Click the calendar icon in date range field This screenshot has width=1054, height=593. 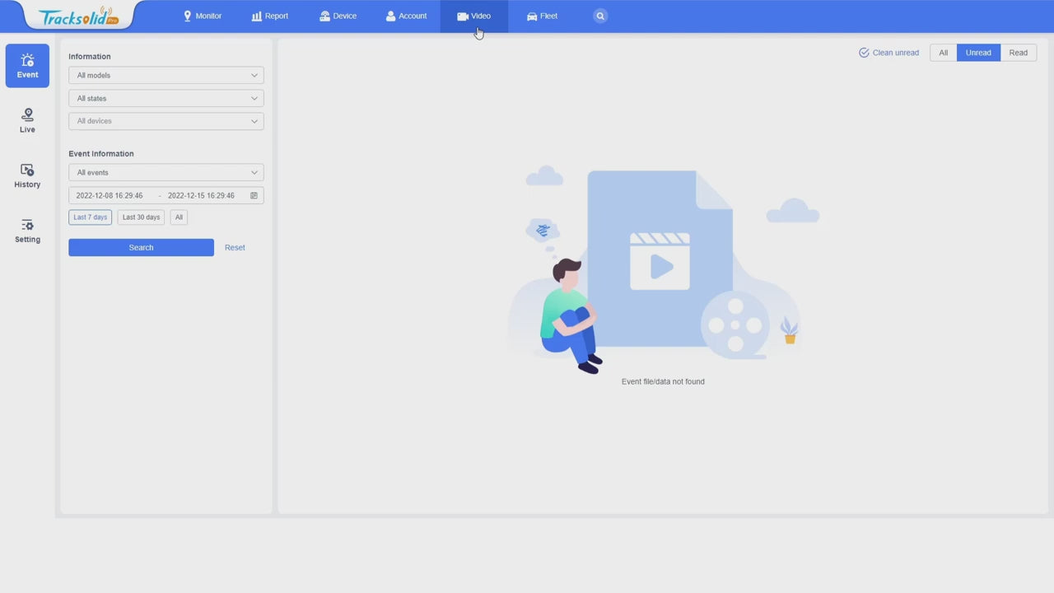pyautogui.click(x=254, y=196)
